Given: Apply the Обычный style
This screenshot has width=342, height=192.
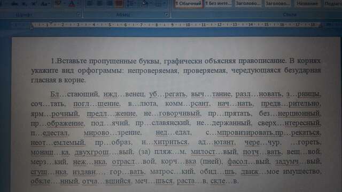Looking at the screenshot, I should [189, 4].
